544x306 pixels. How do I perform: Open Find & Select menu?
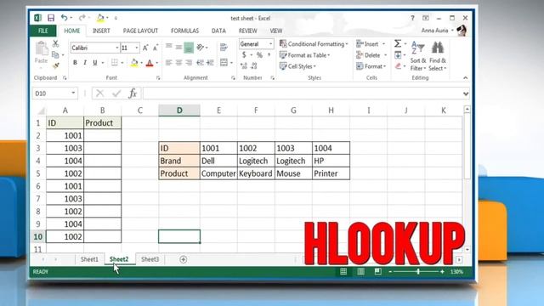coord(438,56)
